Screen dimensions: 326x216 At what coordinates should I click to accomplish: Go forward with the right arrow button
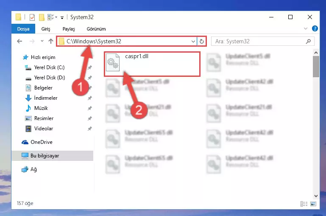[32, 41]
